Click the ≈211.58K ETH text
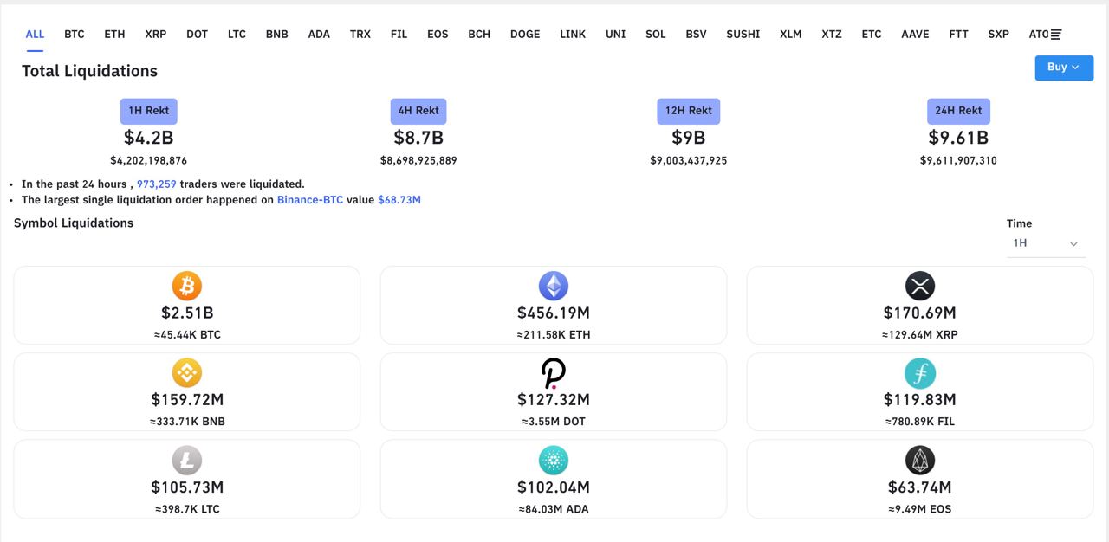Screen dimensions: 1109x542 click(554, 335)
